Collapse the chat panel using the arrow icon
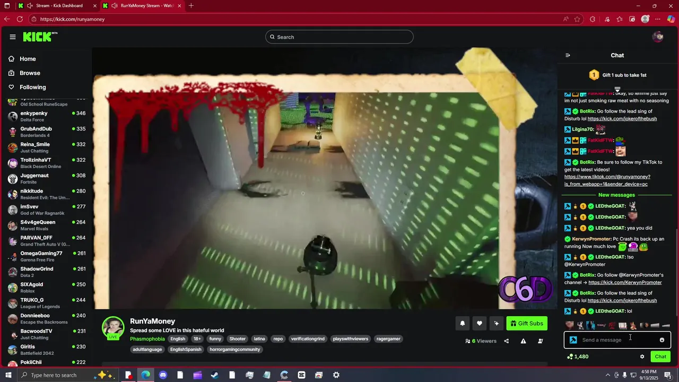Image resolution: width=679 pixels, height=382 pixels. tap(568, 55)
